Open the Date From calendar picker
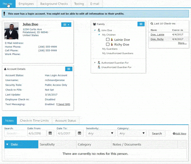This screenshot has width=191, height=164. 50,133
